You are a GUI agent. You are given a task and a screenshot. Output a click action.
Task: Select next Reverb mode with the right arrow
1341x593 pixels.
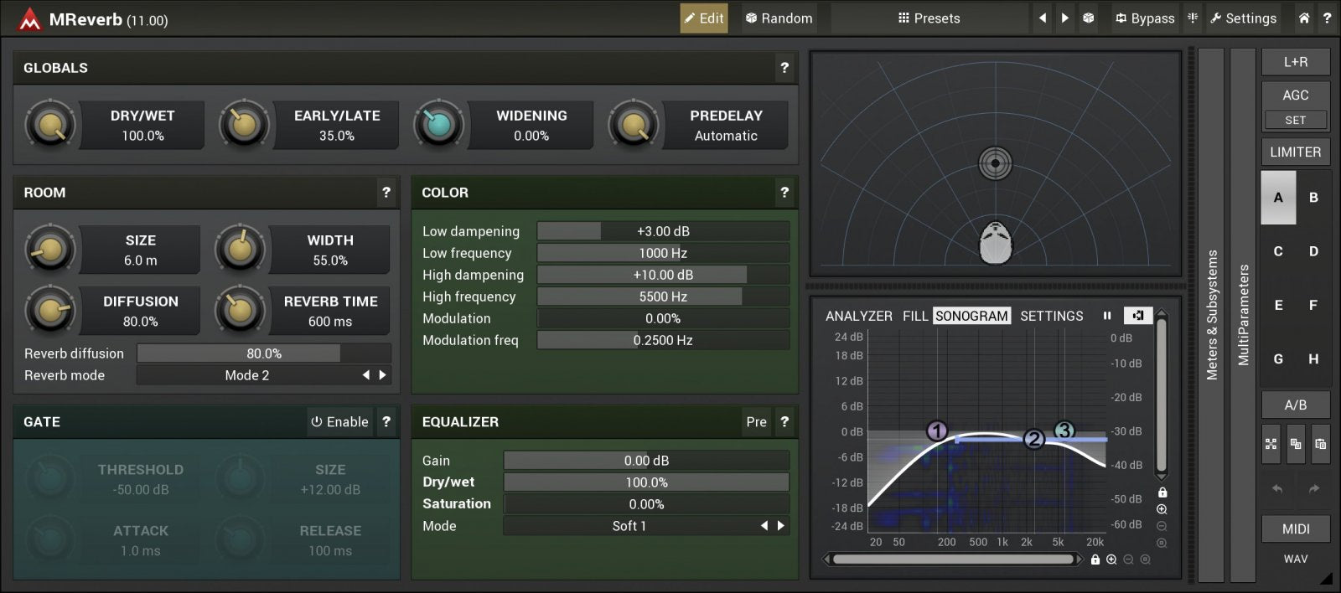pos(383,375)
